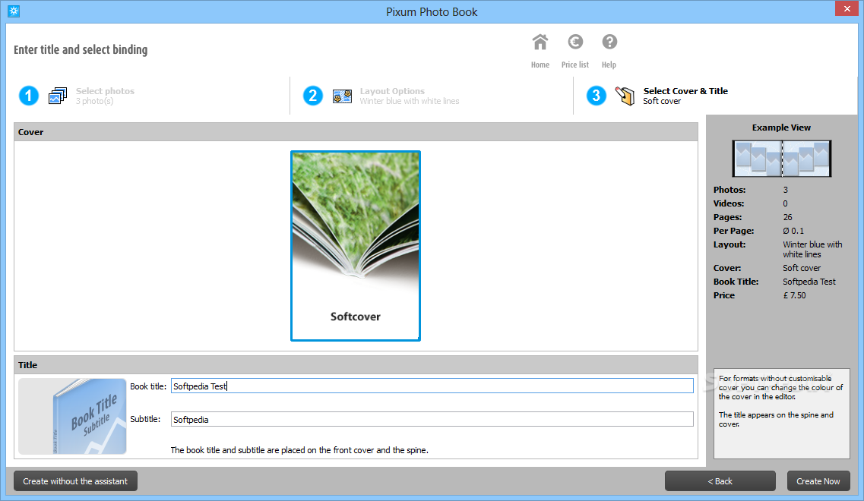Click the 'Enter title and select binding' heading

click(81, 49)
